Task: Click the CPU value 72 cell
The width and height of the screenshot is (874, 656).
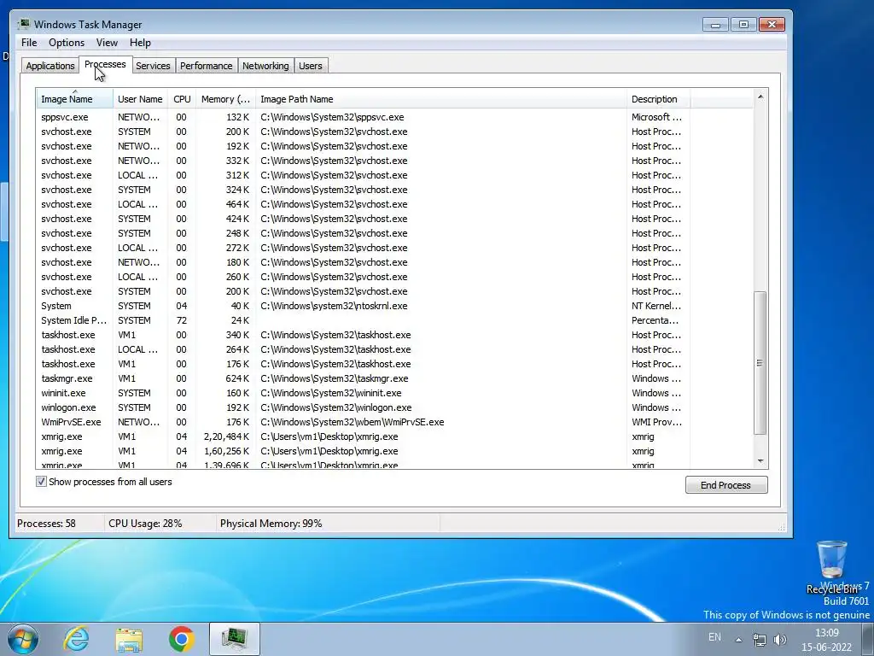Action: click(181, 320)
